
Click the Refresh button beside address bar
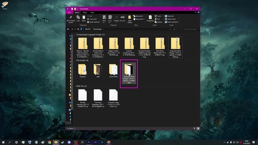click(x=175, y=29)
